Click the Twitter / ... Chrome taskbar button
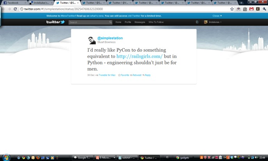This screenshot has height=161, width=268. coord(149,158)
